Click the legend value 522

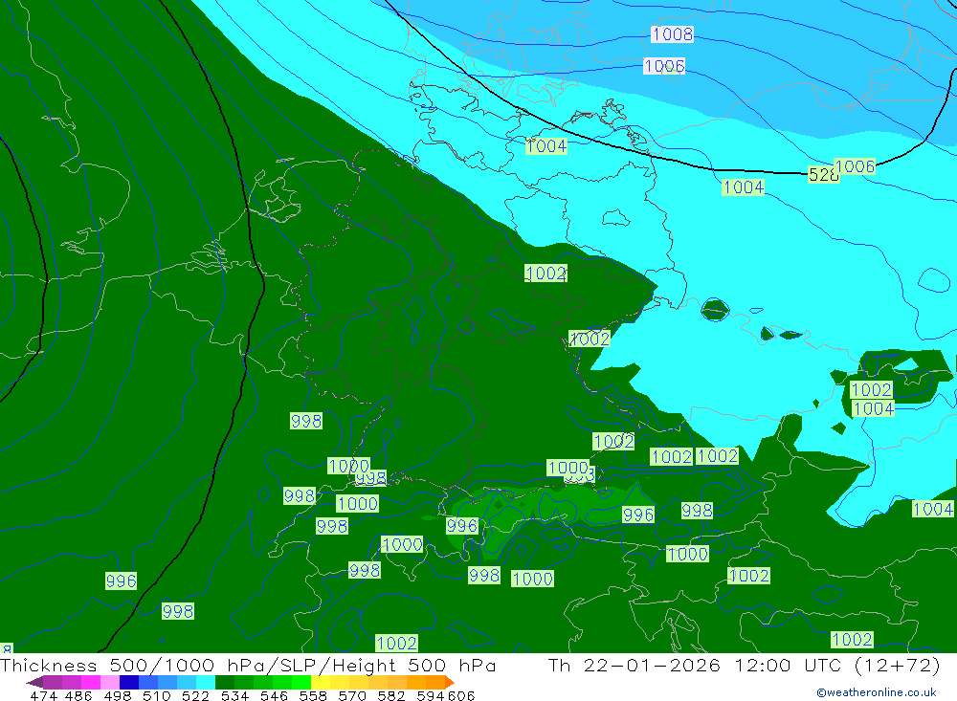(x=195, y=695)
